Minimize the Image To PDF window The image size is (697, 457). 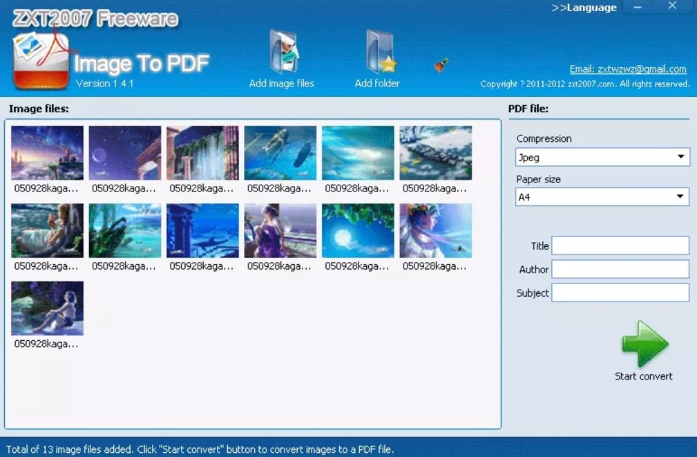coord(637,7)
